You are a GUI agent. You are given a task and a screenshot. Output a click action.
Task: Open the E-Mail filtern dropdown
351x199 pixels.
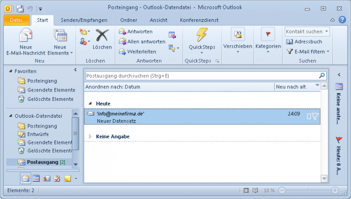pyautogui.click(x=309, y=51)
